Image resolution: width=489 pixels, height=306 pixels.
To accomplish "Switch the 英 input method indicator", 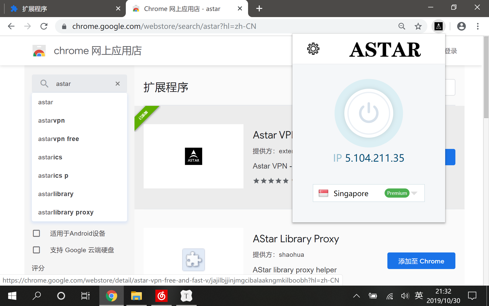I will click(x=419, y=296).
